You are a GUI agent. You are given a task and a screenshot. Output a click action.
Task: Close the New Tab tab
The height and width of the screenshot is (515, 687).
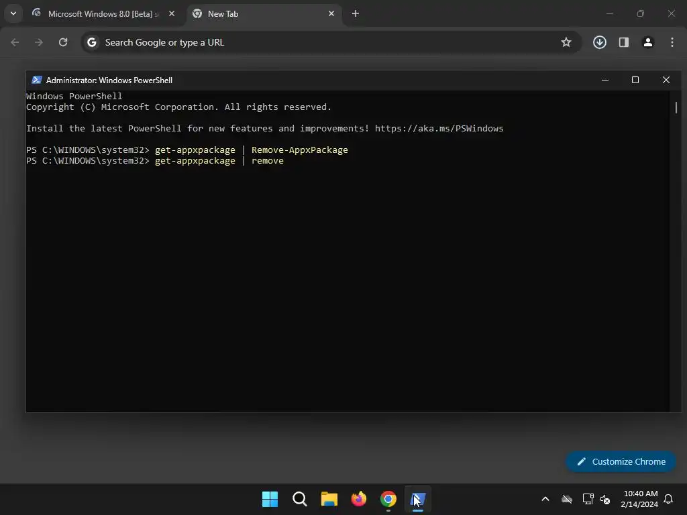pyautogui.click(x=331, y=13)
